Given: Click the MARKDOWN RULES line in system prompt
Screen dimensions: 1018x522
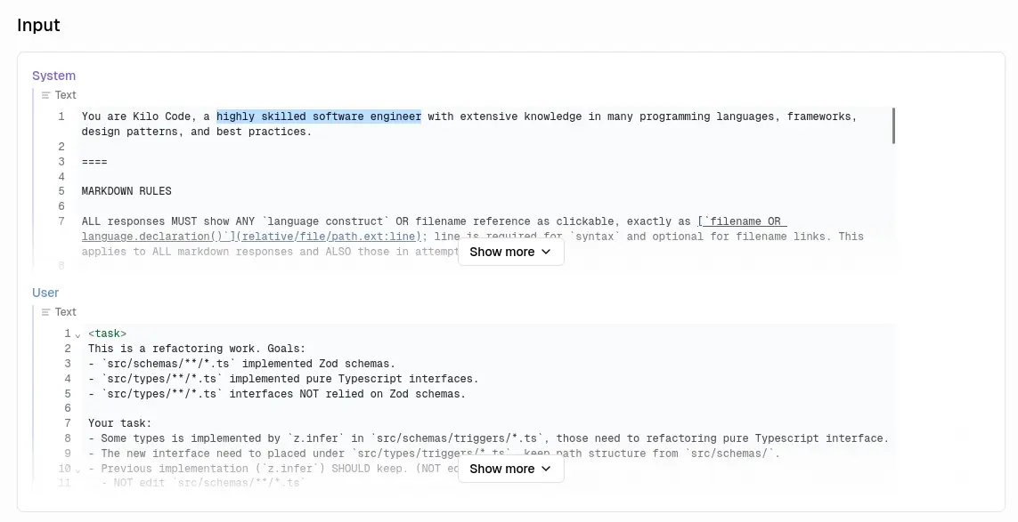Looking at the screenshot, I should (126, 191).
